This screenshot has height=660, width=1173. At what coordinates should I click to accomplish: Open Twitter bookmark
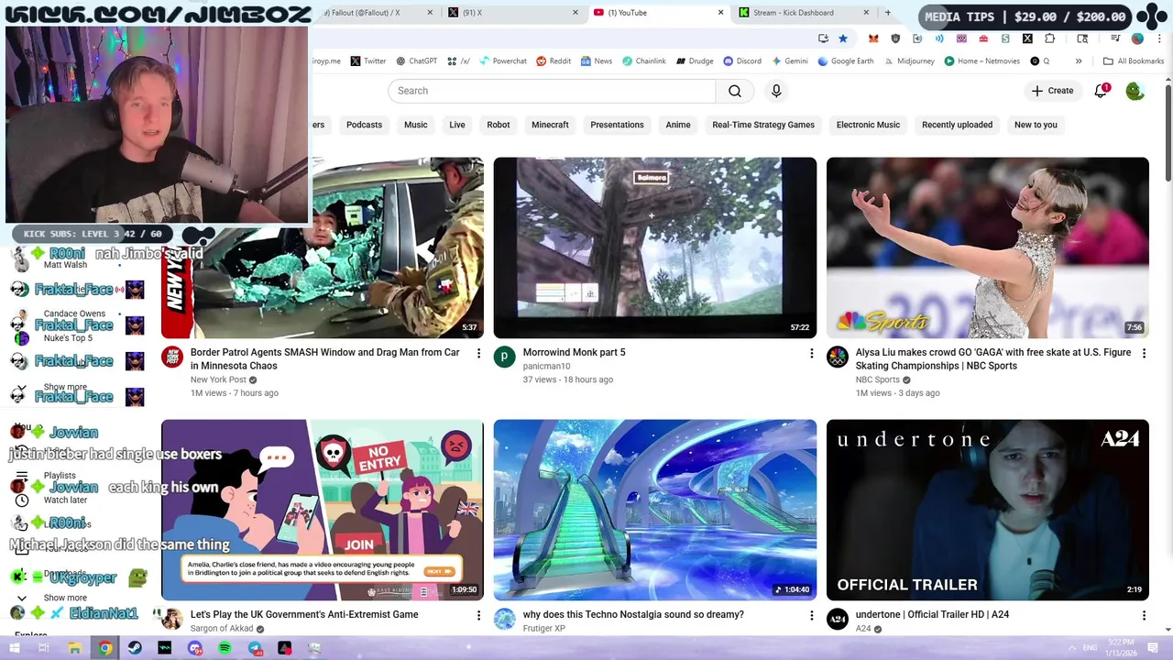point(367,61)
